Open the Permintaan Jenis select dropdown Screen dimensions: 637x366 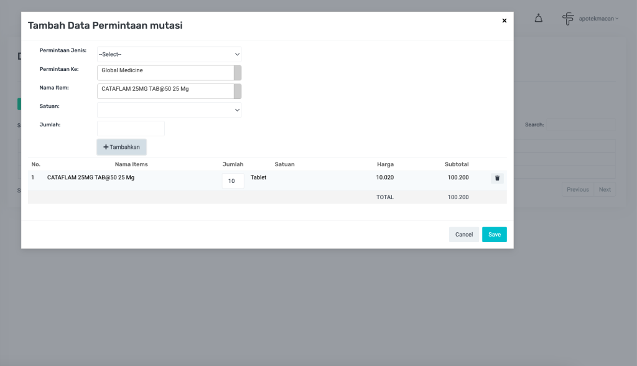coord(169,54)
